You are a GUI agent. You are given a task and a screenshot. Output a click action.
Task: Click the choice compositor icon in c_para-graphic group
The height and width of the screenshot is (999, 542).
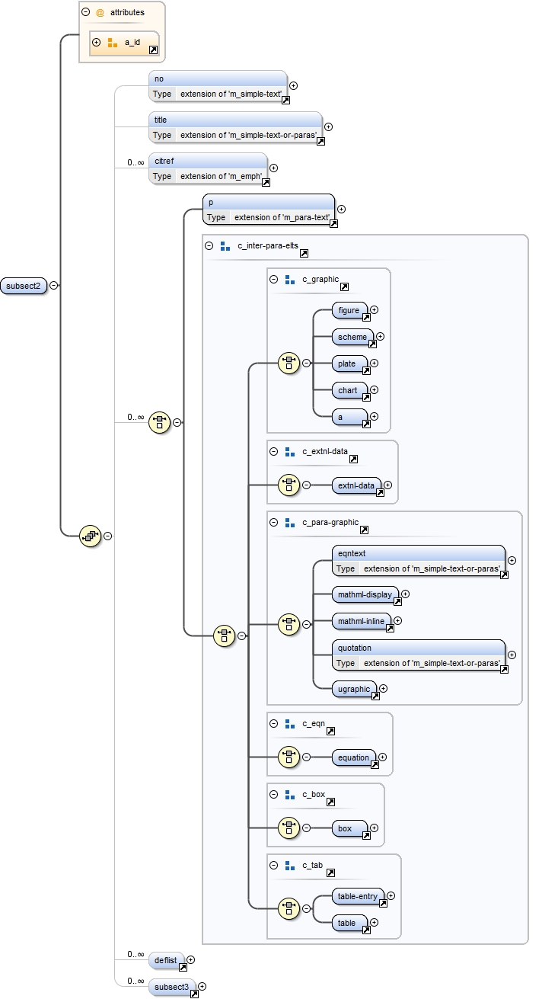point(289,624)
